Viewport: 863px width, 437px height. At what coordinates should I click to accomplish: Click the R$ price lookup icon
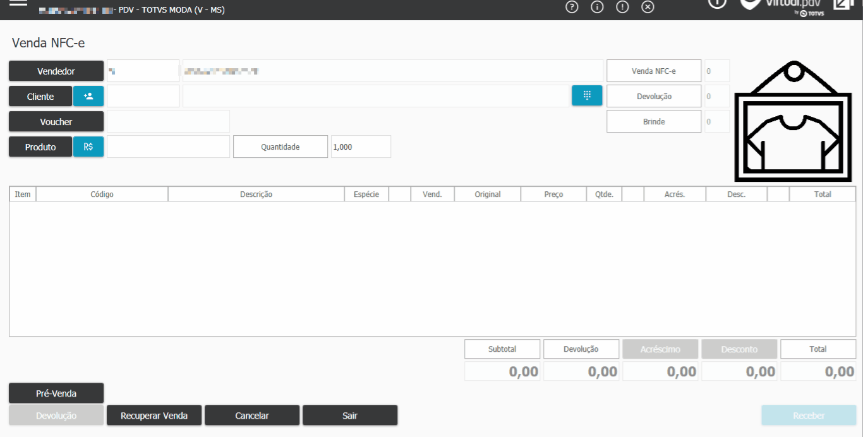[88, 147]
